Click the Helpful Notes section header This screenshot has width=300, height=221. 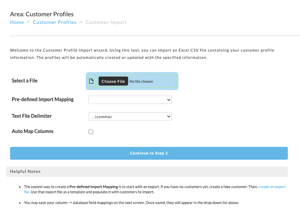[x=147, y=171]
